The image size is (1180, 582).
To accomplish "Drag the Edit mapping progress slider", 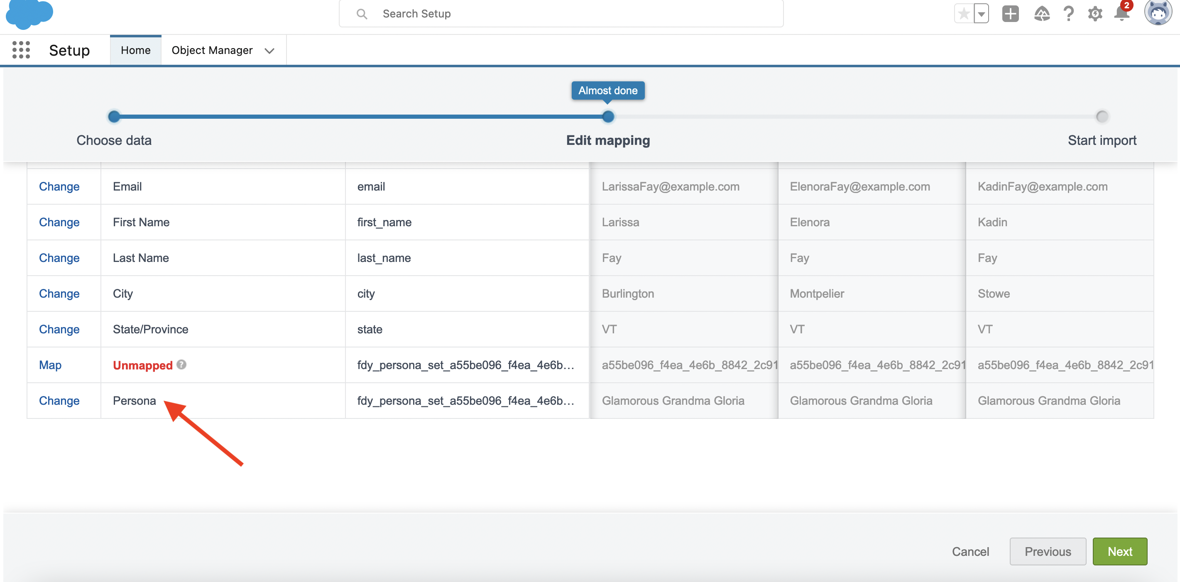I will pyautogui.click(x=608, y=117).
